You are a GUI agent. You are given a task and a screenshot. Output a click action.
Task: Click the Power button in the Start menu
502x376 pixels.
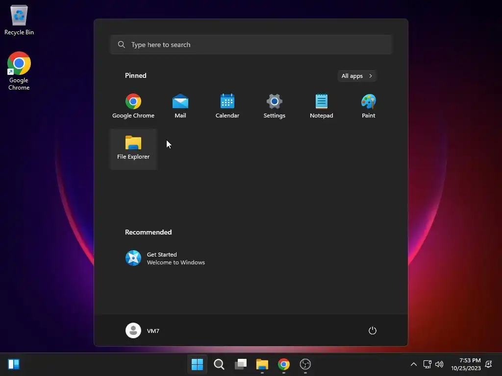pyautogui.click(x=373, y=330)
